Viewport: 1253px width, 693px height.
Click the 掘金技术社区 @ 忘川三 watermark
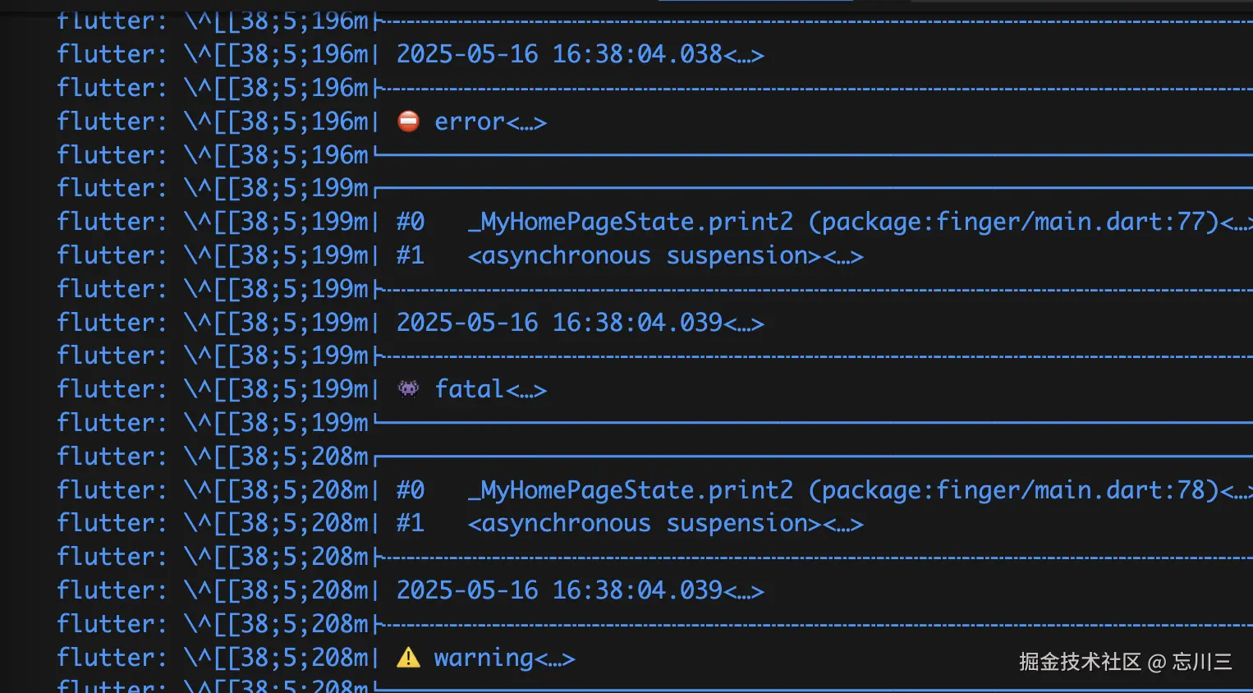tap(1125, 662)
